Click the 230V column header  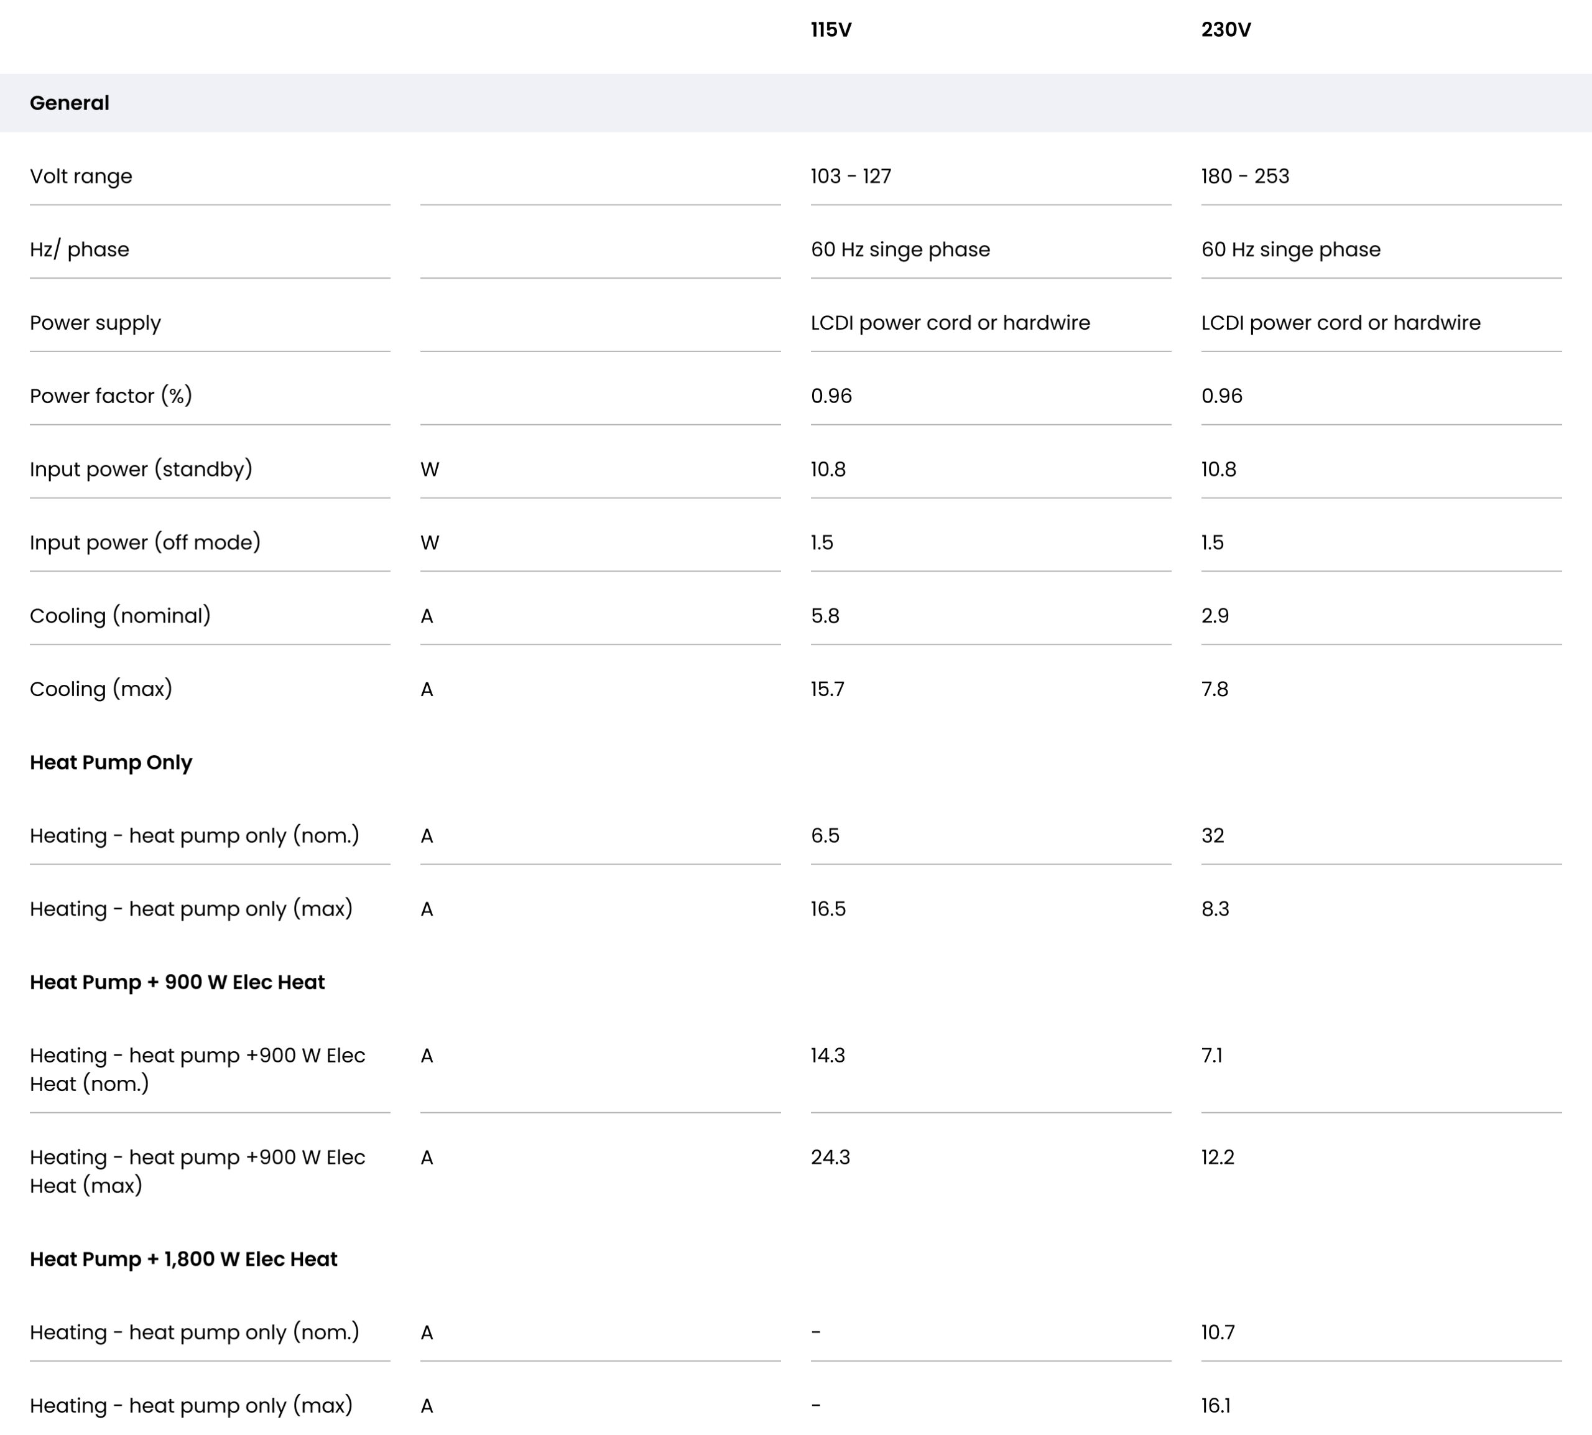point(1226,30)
